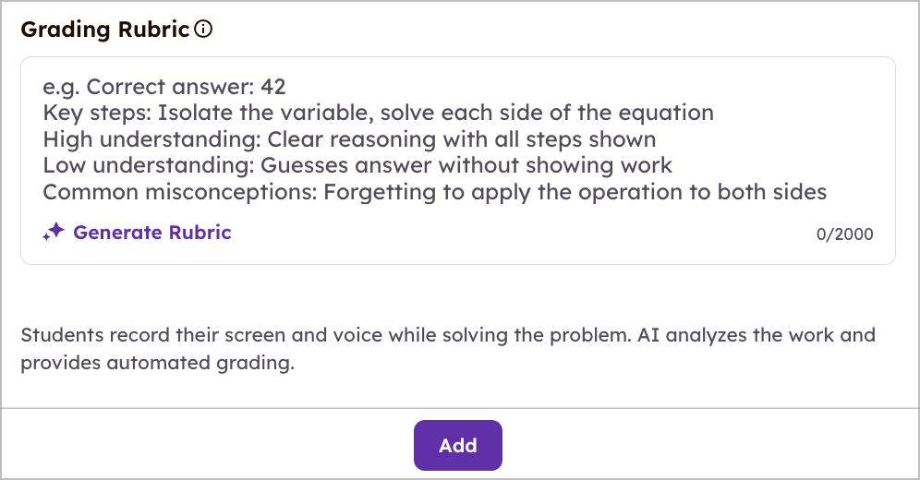Click the 'Isolate the variable' placeholder text
This screenshot has height=480, width=920.
tap(266, 113)
